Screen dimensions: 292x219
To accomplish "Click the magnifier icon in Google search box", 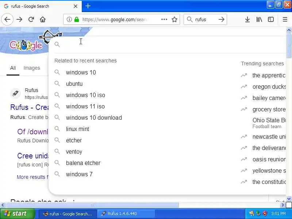I will (x=57, y=44).
